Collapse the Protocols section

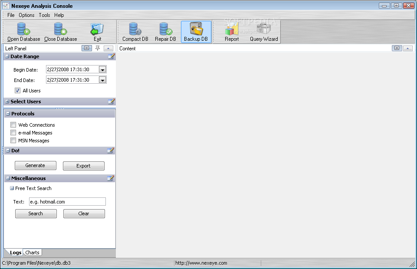[8, 114]
